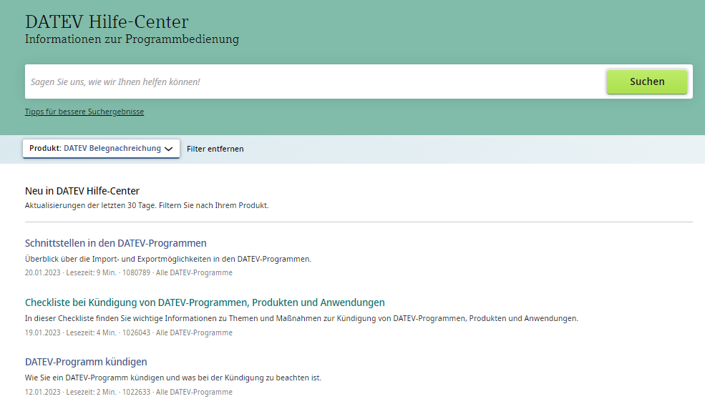Open Schnittstellen in den DATEV-Programmen article
This screenshot has height=419, width=705.
(x=115, y=243)
